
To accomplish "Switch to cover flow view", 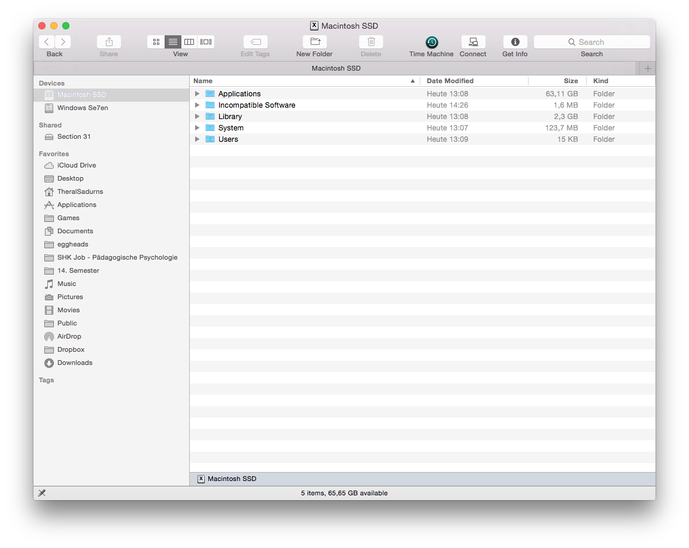I will pyautogui.click(x=206, y=42).
